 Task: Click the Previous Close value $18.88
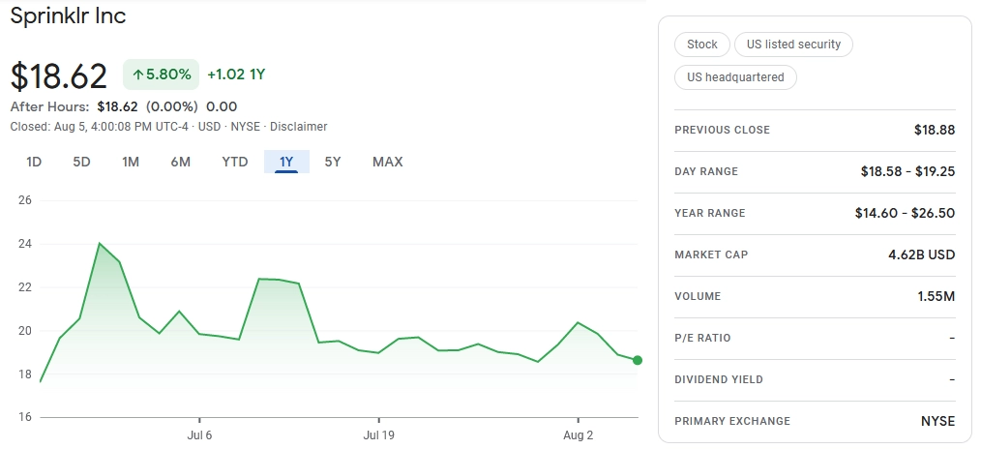tap(934, 130)
